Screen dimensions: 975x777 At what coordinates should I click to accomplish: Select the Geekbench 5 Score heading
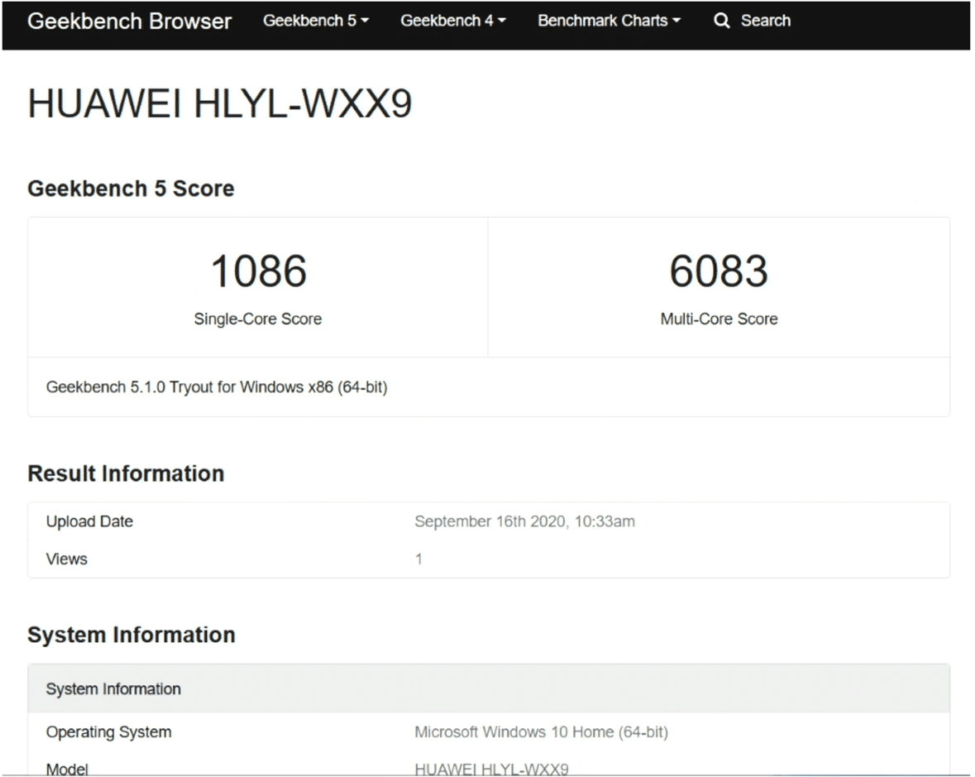coord(131,189)
